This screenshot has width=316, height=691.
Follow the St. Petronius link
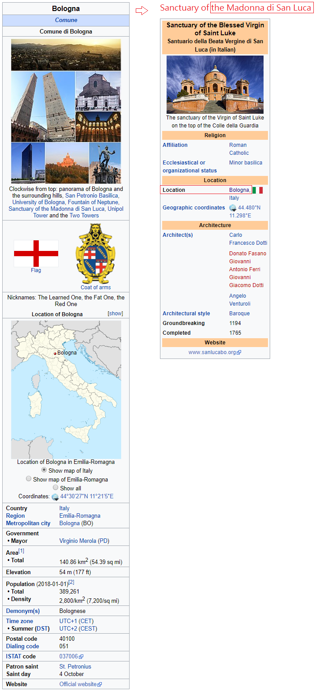[x=75, y=667]
